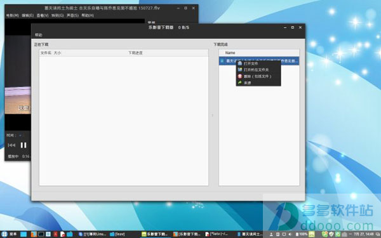The image size is (381, 238).
Task: Open 电影(M) menu in the video player
Action: coord(13,15)
